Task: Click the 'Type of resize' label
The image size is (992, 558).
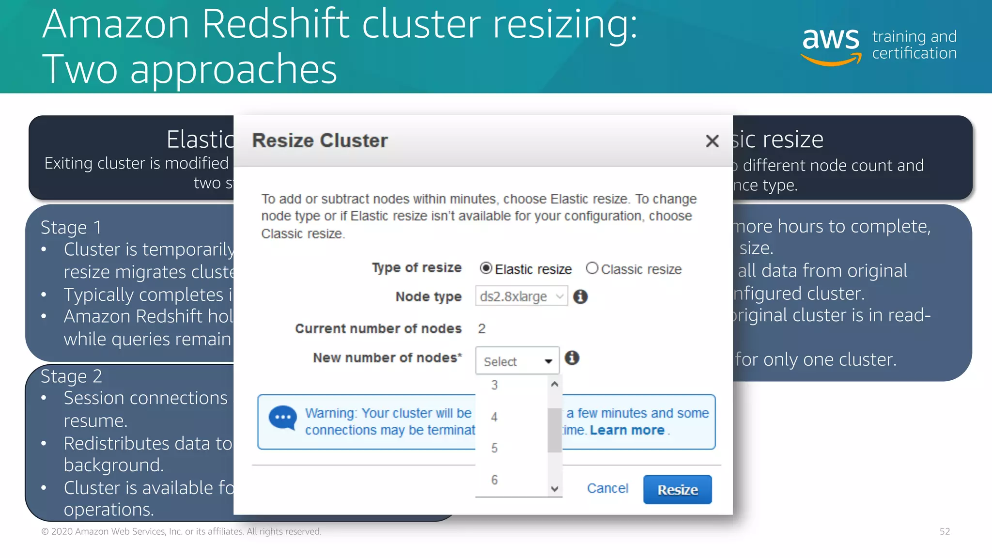Action: [417, 268]
